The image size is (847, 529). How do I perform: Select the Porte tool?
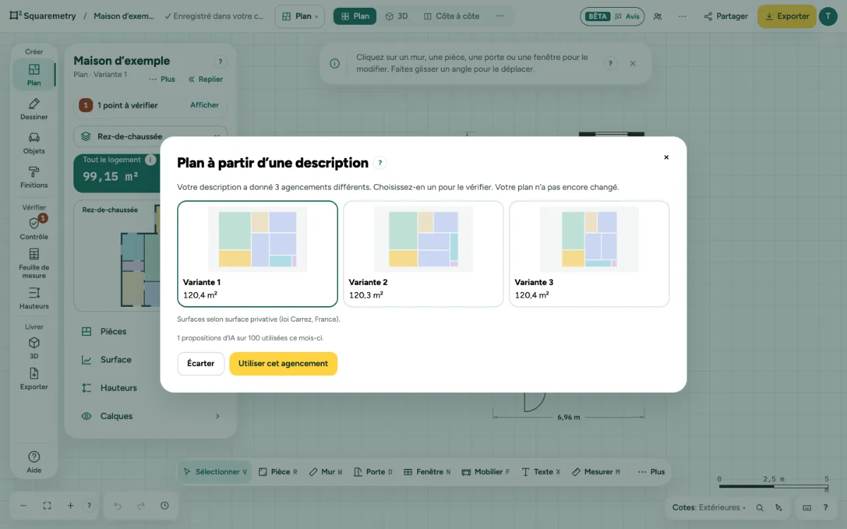[373, 472]
